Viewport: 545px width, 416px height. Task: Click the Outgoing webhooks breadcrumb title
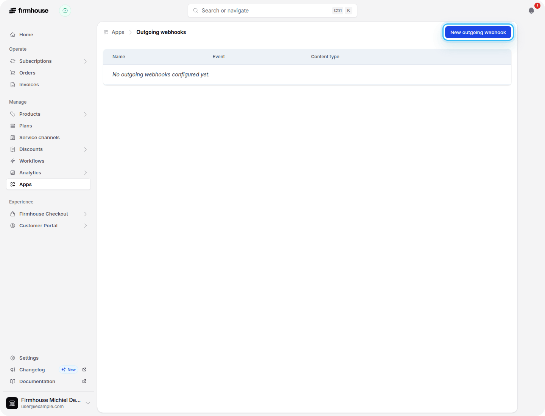[x=161, y=32]
